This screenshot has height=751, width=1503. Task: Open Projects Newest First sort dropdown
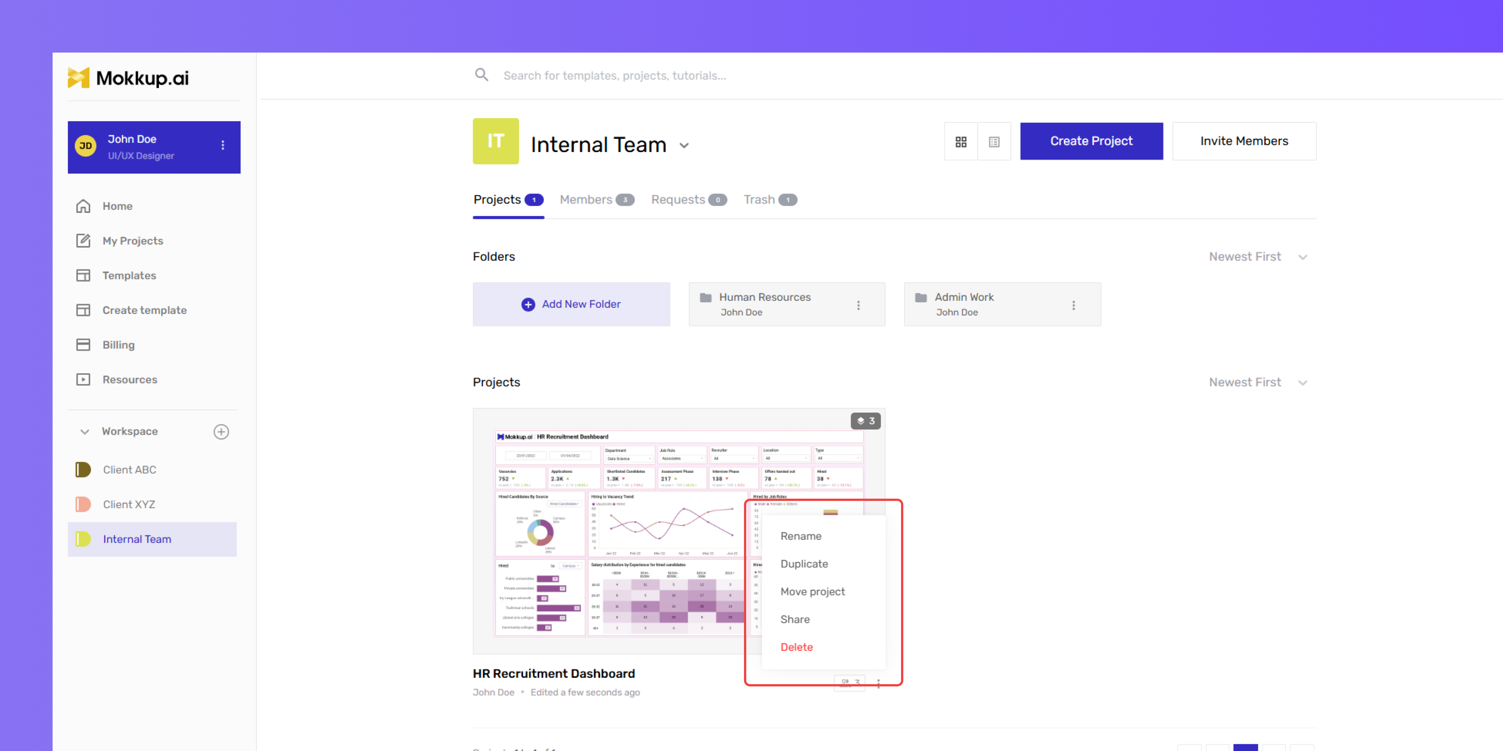click(1258, 383)
